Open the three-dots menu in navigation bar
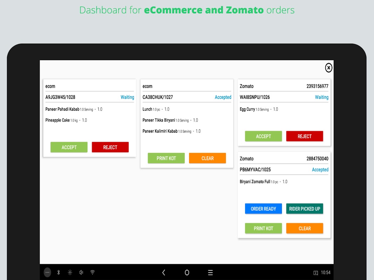The height and width of the screenshot is (280, 374). pos(48,272)
